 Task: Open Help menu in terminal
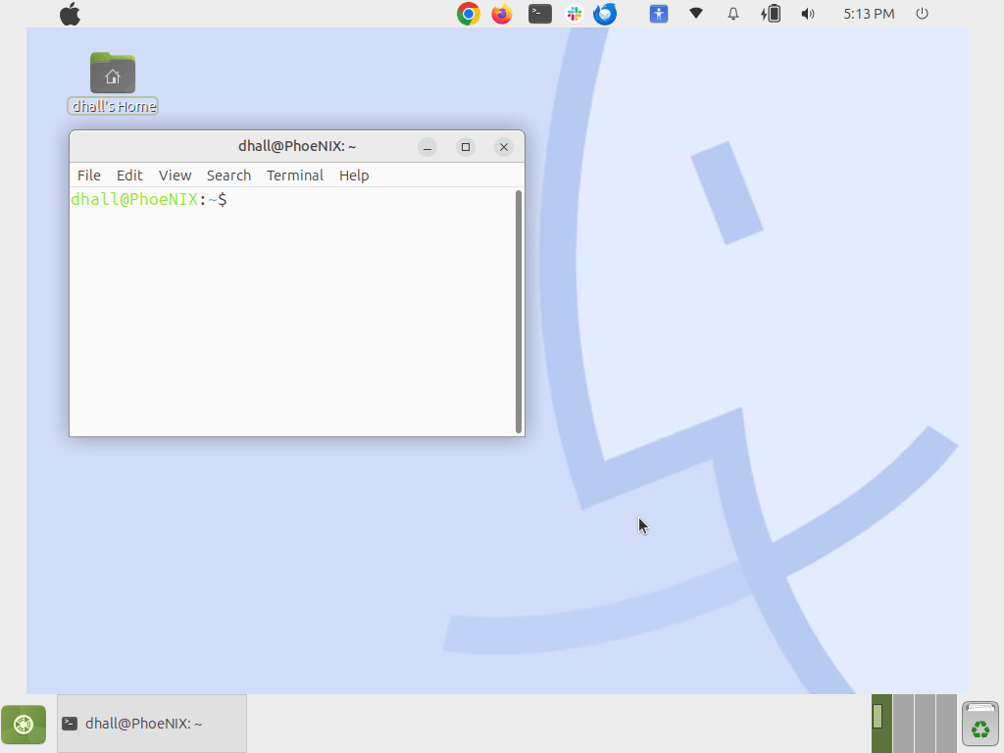(354, 176)
